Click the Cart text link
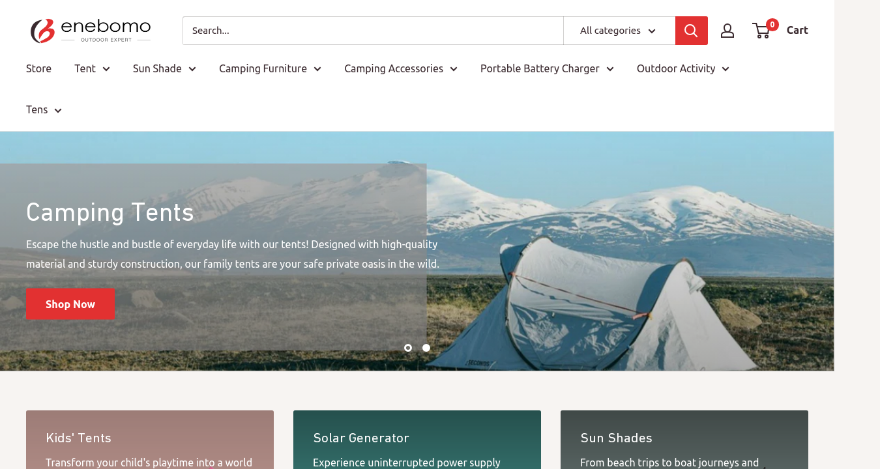Image resolution: width=880 pixels, height=469 pixels. pos(797,30)
